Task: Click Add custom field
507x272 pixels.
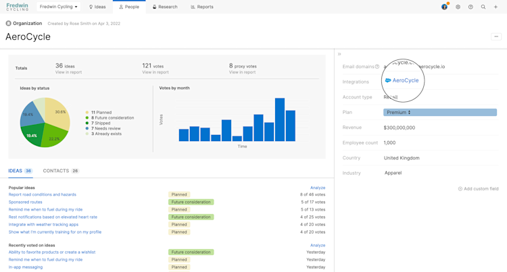Action: pyautogui.click(x=478, y=188)
